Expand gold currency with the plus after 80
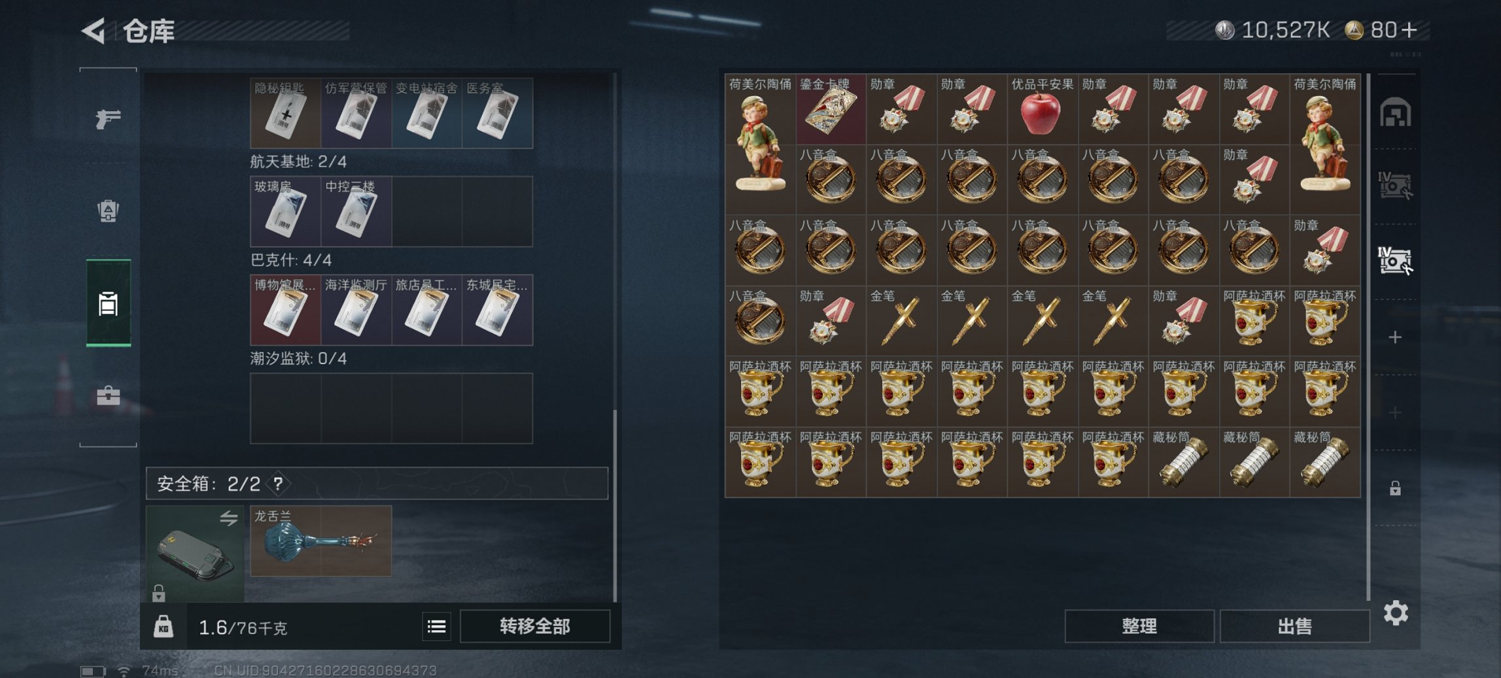The image size is (1501, 678). (1409, 30)
